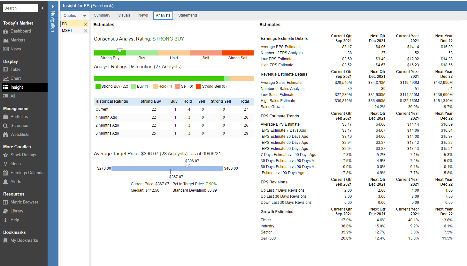The width and height of the screenshot is (467, 266).
Task: Remove MSFT from the quotes list
Action: tap(85, 31)
